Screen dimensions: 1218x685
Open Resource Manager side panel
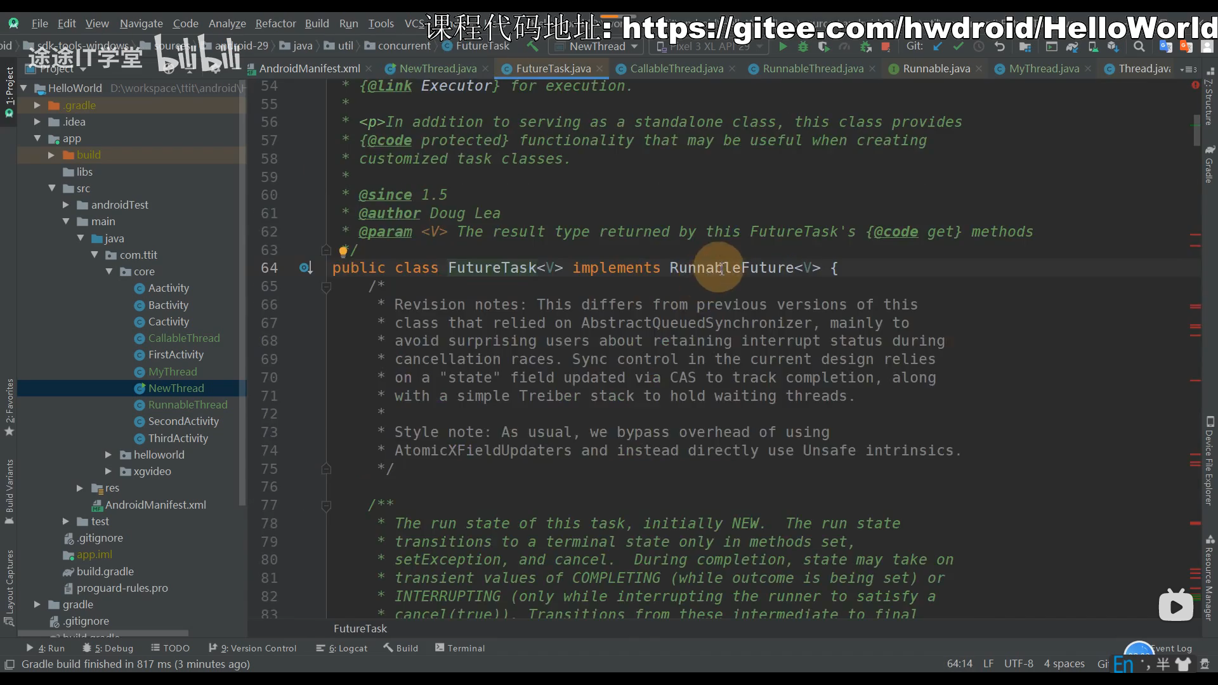1210,577
